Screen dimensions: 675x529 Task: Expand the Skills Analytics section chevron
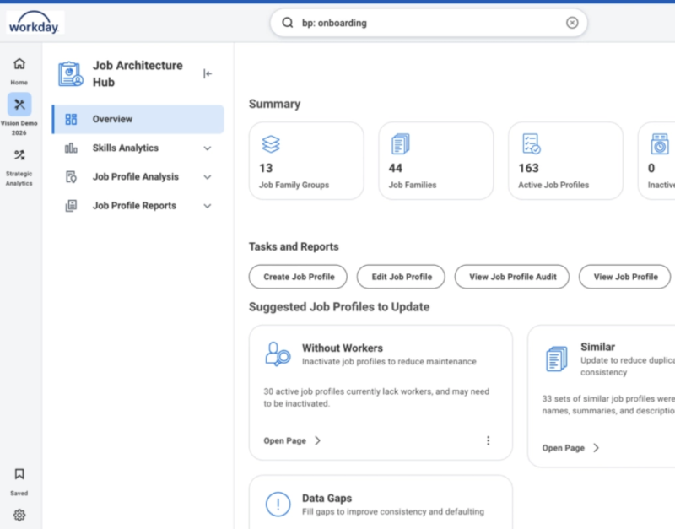pyautogui.click(x=208, y=148)
